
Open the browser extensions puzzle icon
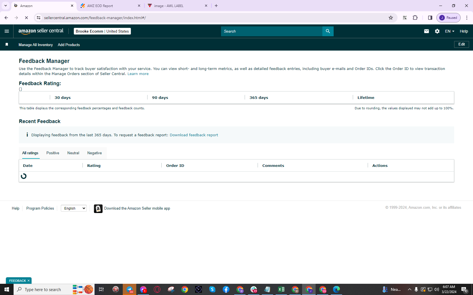415,18
